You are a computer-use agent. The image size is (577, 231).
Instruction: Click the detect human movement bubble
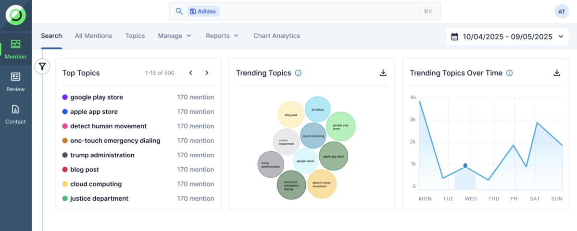(x=321, y=184)
